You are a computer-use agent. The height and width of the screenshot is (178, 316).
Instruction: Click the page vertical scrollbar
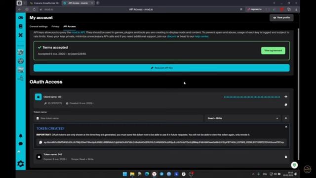click(x=298, y=94)
